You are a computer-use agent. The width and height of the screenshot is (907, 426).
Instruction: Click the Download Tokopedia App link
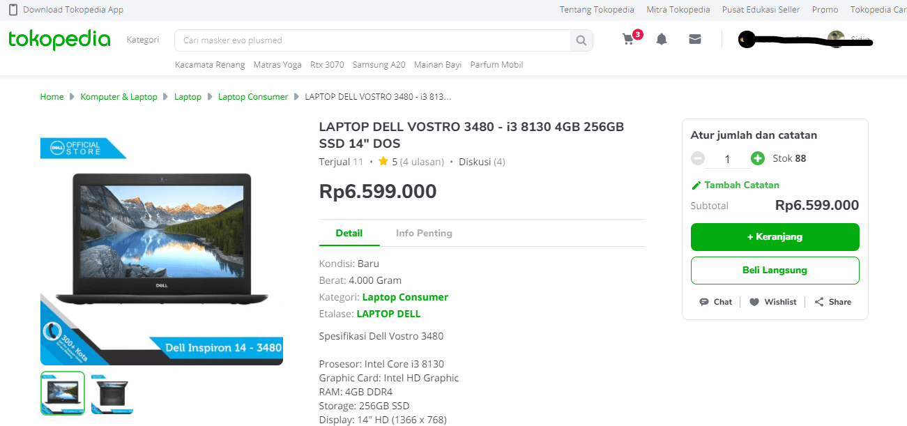[73, 10]
